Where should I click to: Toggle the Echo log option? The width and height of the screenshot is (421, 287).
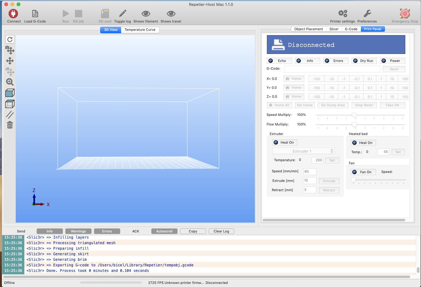tap(279, 61)
